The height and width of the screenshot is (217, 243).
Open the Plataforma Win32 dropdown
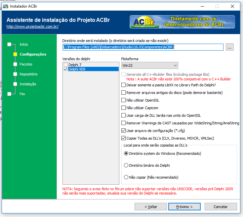pos(149,65)
